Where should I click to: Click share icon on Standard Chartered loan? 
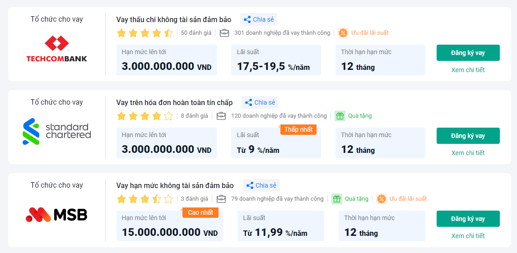248,102
